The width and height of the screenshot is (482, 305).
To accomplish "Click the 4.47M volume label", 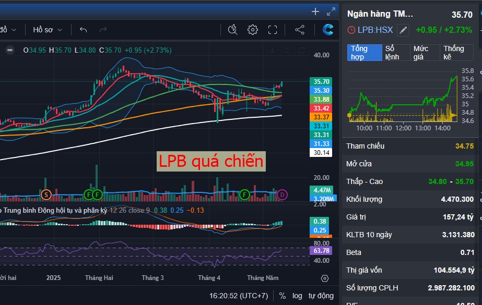I will point(321,190).
